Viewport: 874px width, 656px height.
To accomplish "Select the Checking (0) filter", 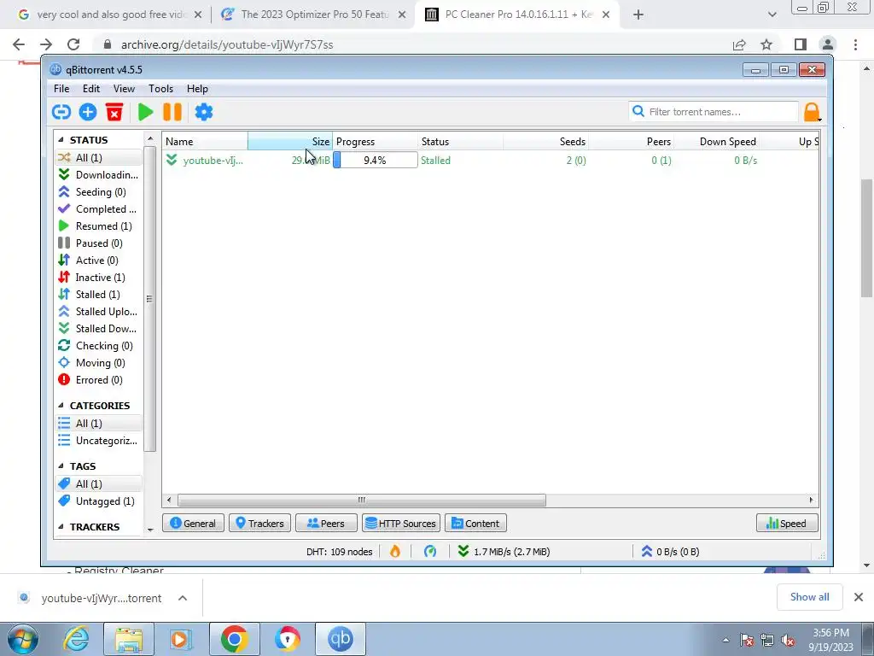I will (99, 346).
